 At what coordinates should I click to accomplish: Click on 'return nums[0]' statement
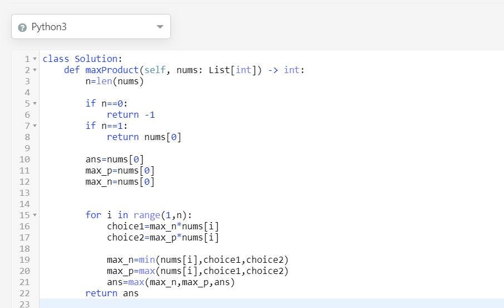144,137
